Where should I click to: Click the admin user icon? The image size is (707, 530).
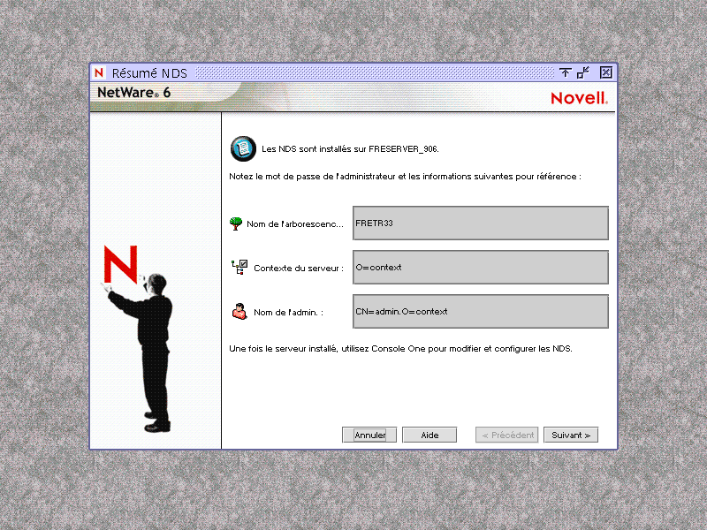point(239,312)
